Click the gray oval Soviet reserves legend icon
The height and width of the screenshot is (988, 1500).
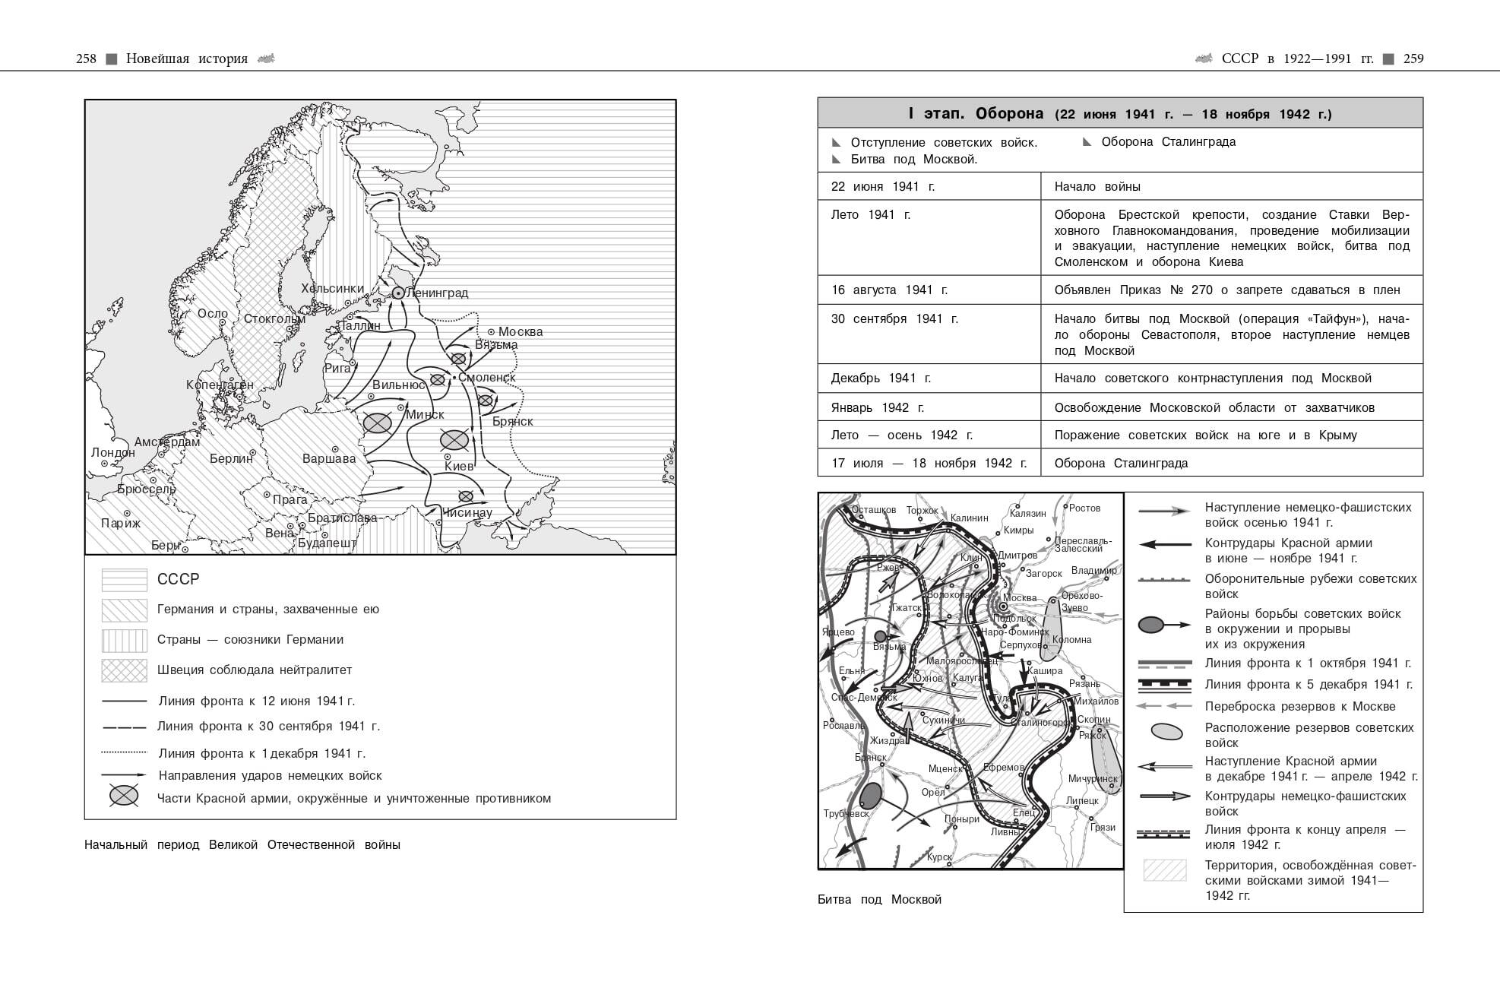1166,731
